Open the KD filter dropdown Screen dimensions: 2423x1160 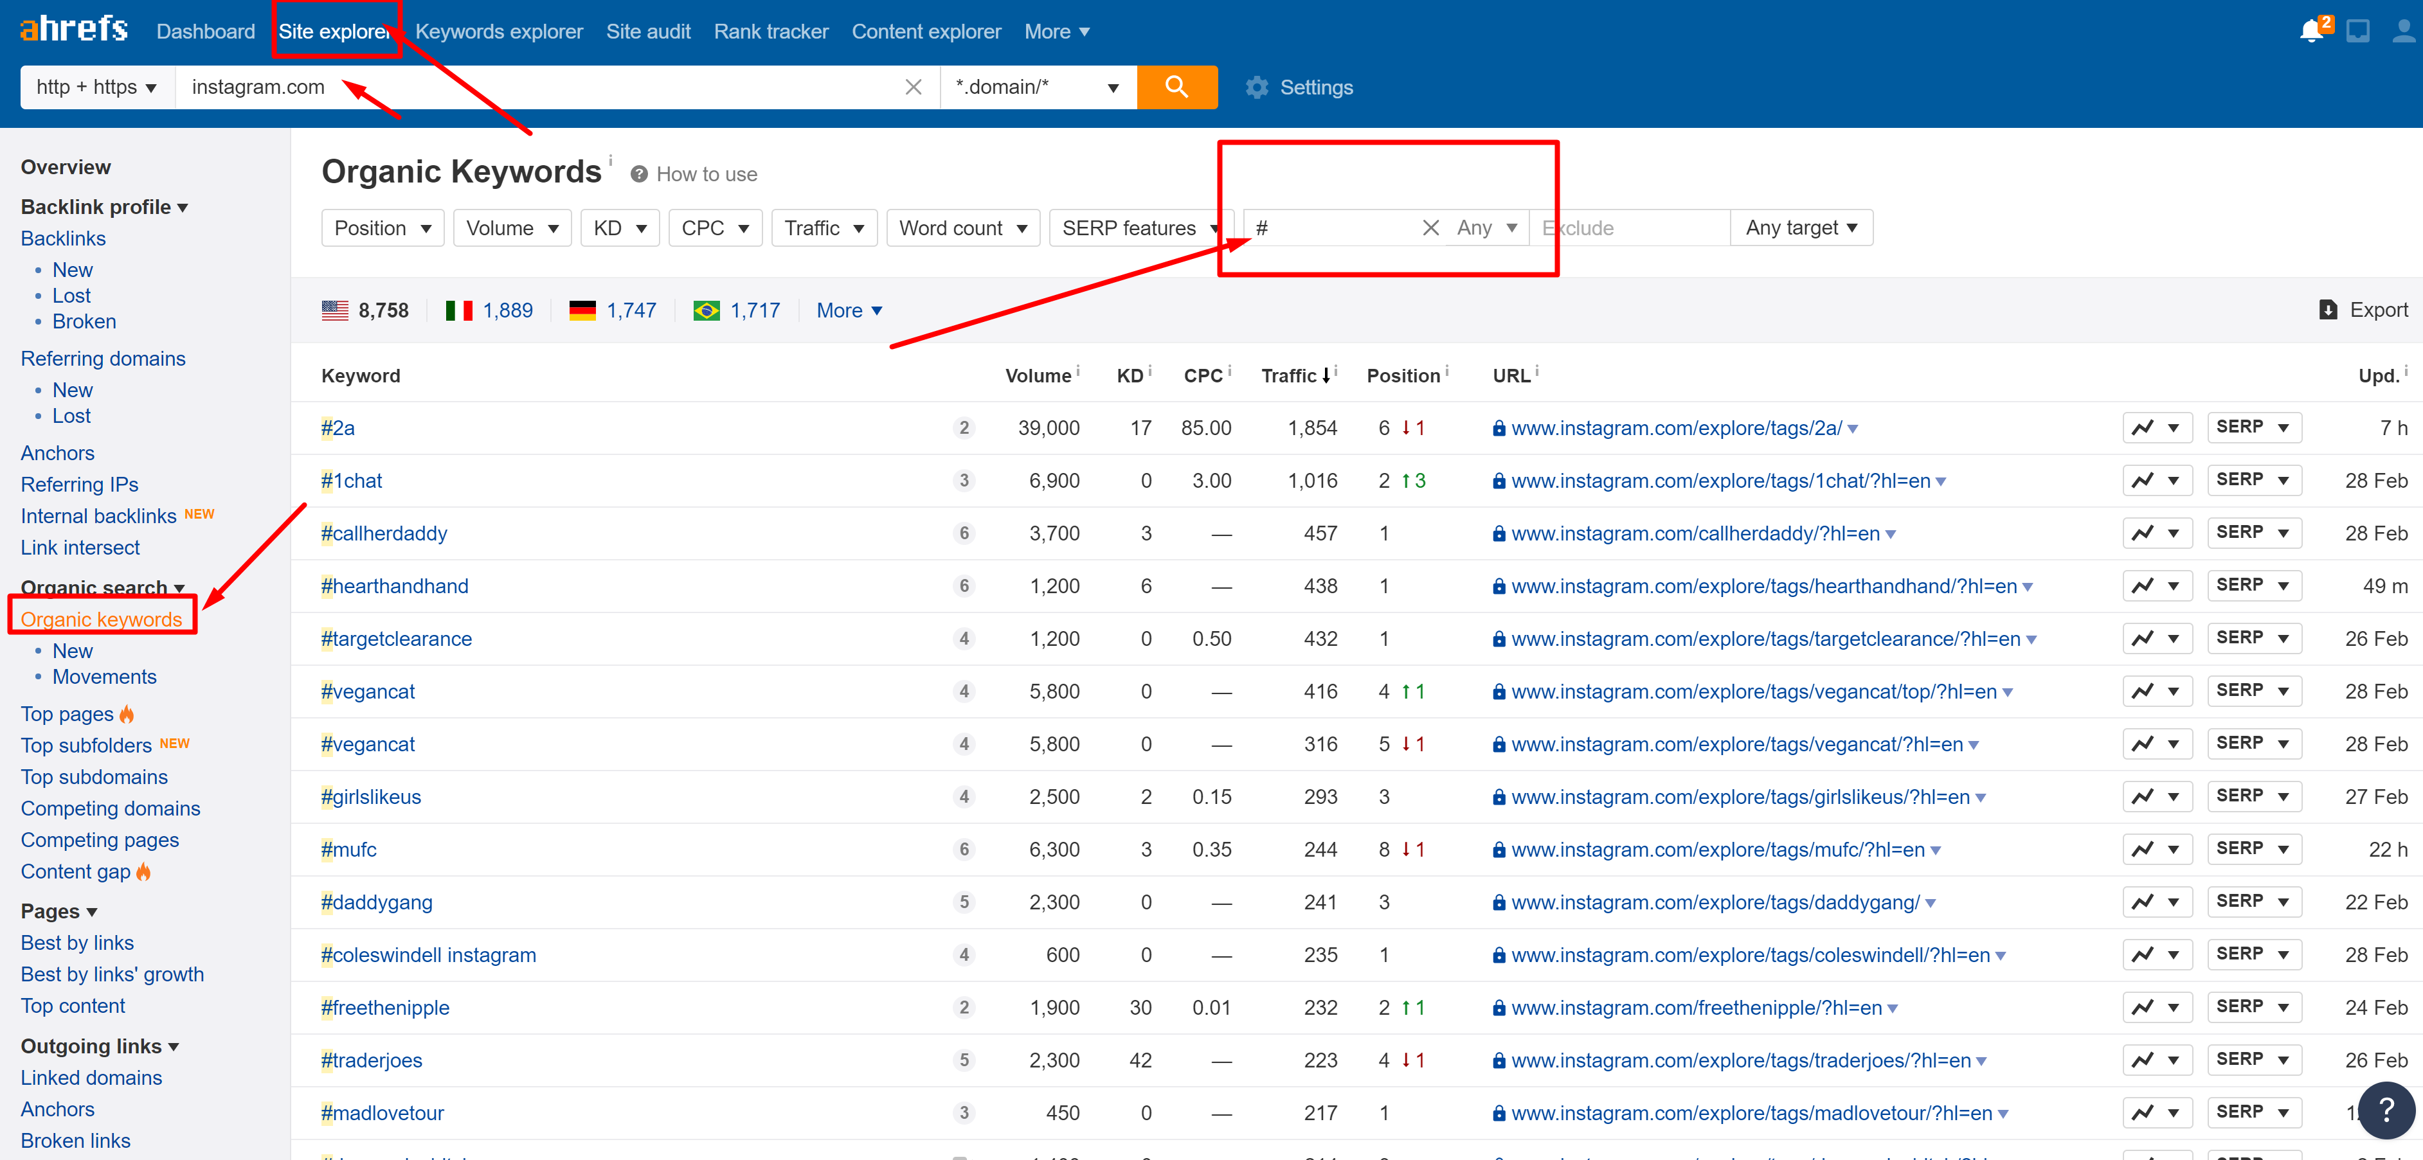[x=620, y=228]
